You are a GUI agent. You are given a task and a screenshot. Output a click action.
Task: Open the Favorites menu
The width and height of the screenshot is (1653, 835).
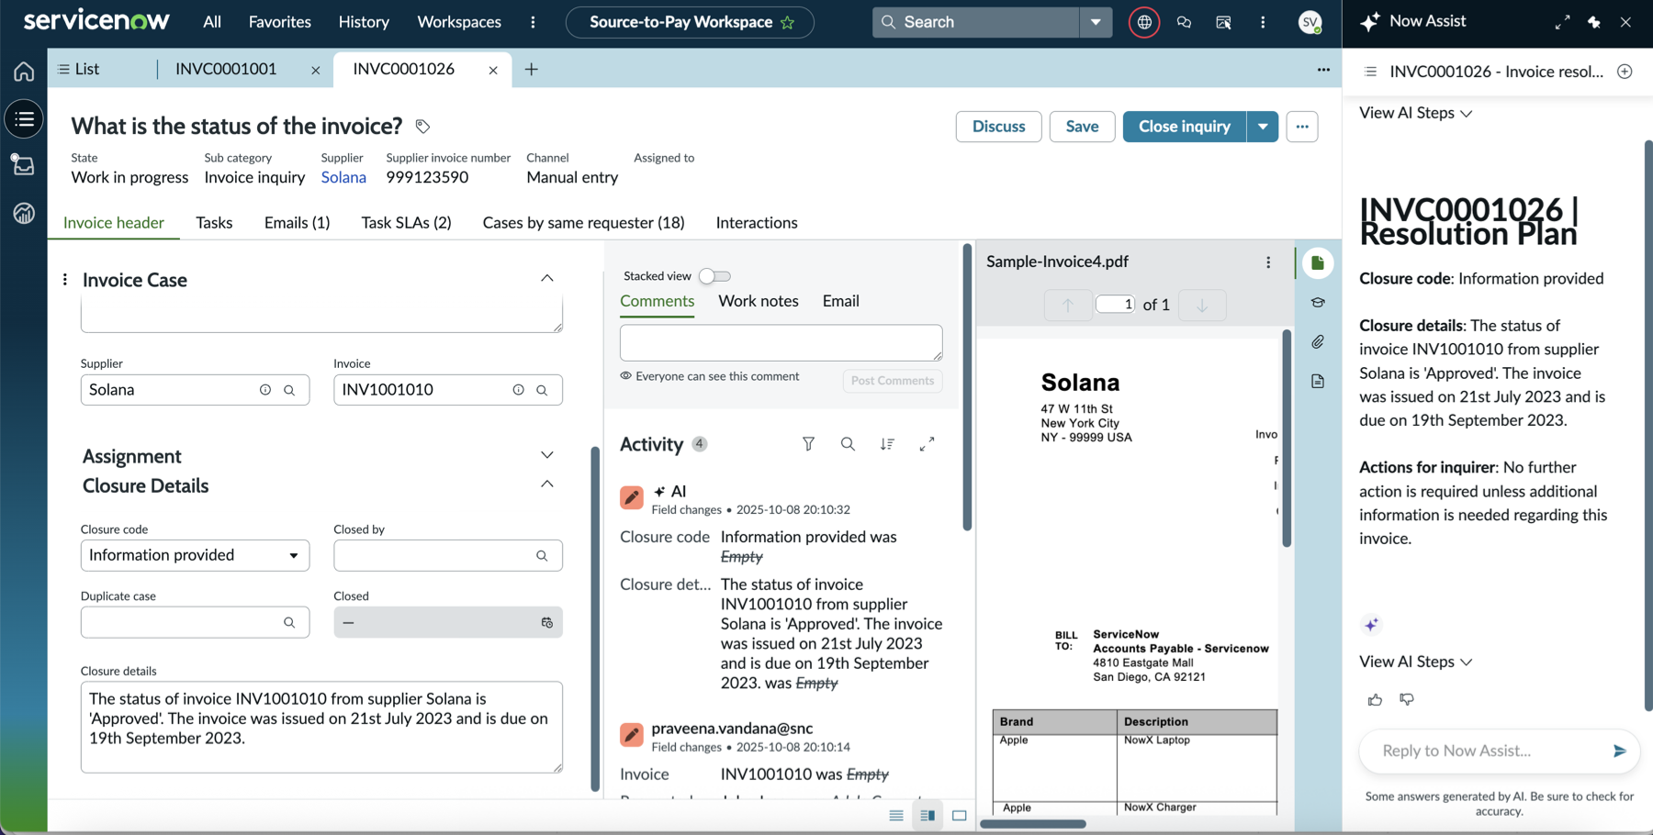[x=280, y=22]
